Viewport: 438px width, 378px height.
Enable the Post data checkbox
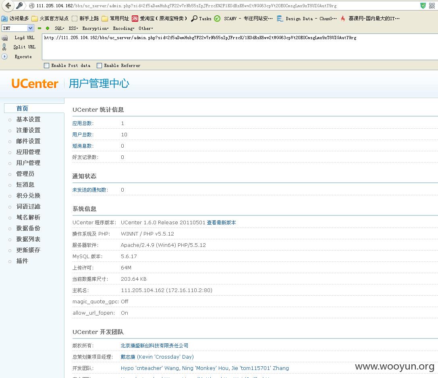pos(47,65)
